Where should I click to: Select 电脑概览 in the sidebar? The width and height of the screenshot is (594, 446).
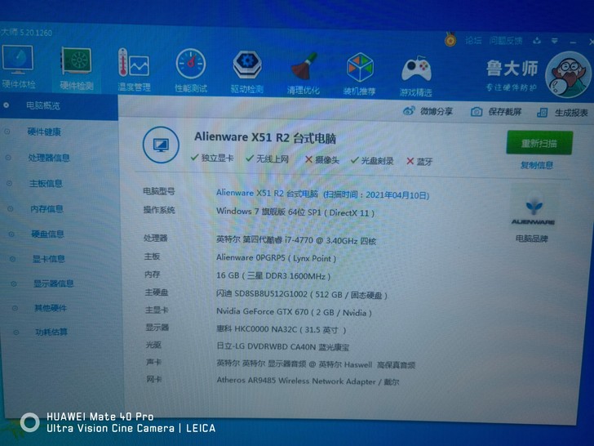42,105
